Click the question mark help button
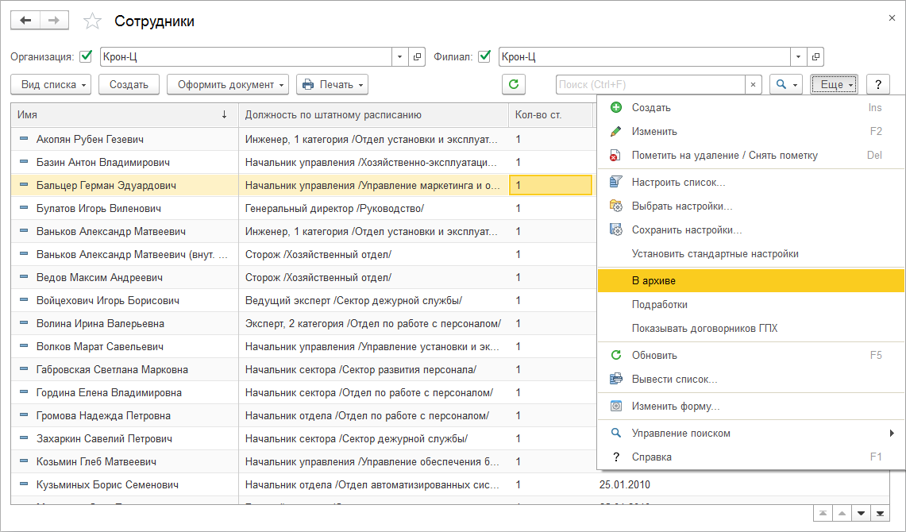906x532 pixels. coord(877,84)
